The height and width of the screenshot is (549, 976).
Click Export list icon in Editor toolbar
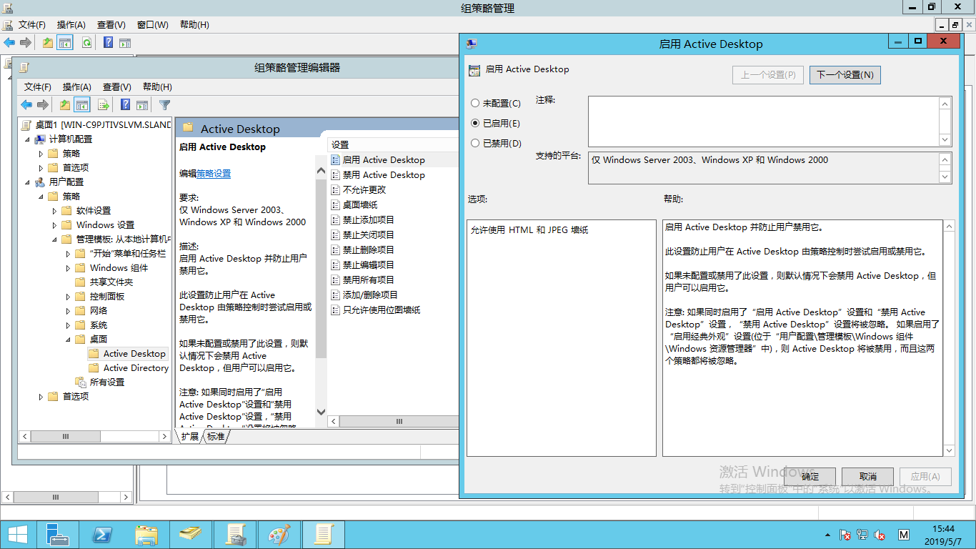click(104, 105)
